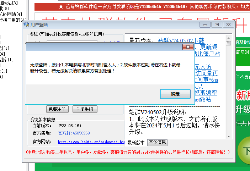The height and width of the screenshot is (171, 250).
Task: Click the news panel scroll-up arrow
Action: pyautogui.click(x=229, y=38)
